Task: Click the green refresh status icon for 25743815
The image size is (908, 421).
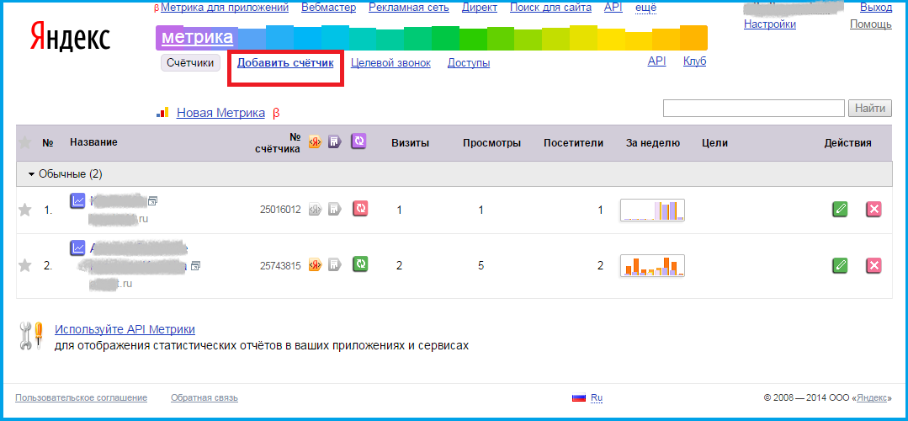Action: tap(360, 264)
